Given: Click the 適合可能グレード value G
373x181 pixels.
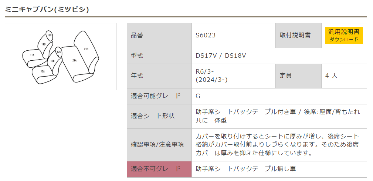Looking at the screenshot, I should tap(198, 96).
